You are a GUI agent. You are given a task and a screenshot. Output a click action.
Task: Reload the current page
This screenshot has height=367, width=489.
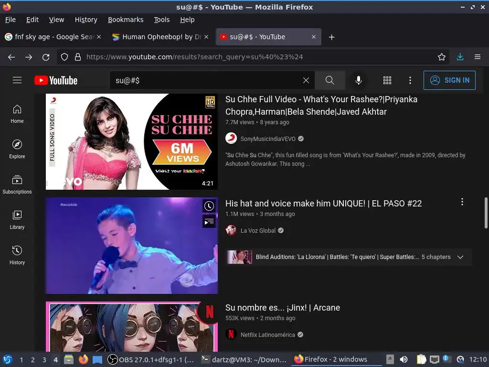click(46, 57)
